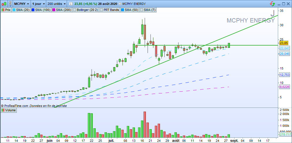
Task: Open the '200 unités' dropdown
Action: tap(57, 4)
